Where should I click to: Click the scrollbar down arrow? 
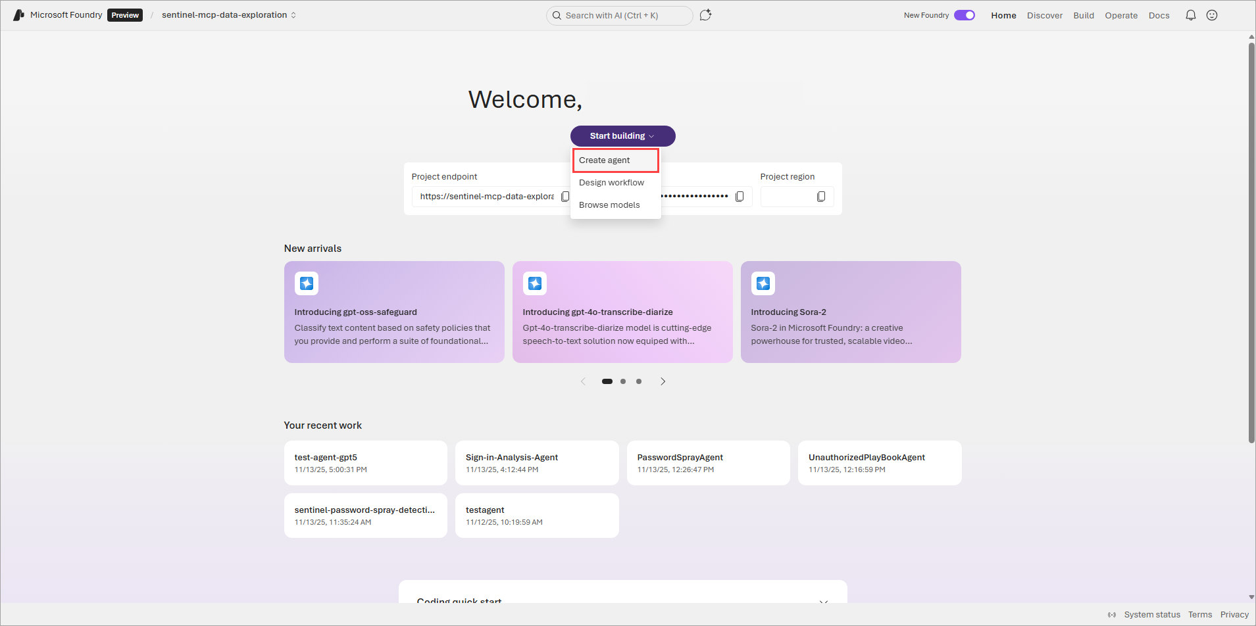[1251, 597]
